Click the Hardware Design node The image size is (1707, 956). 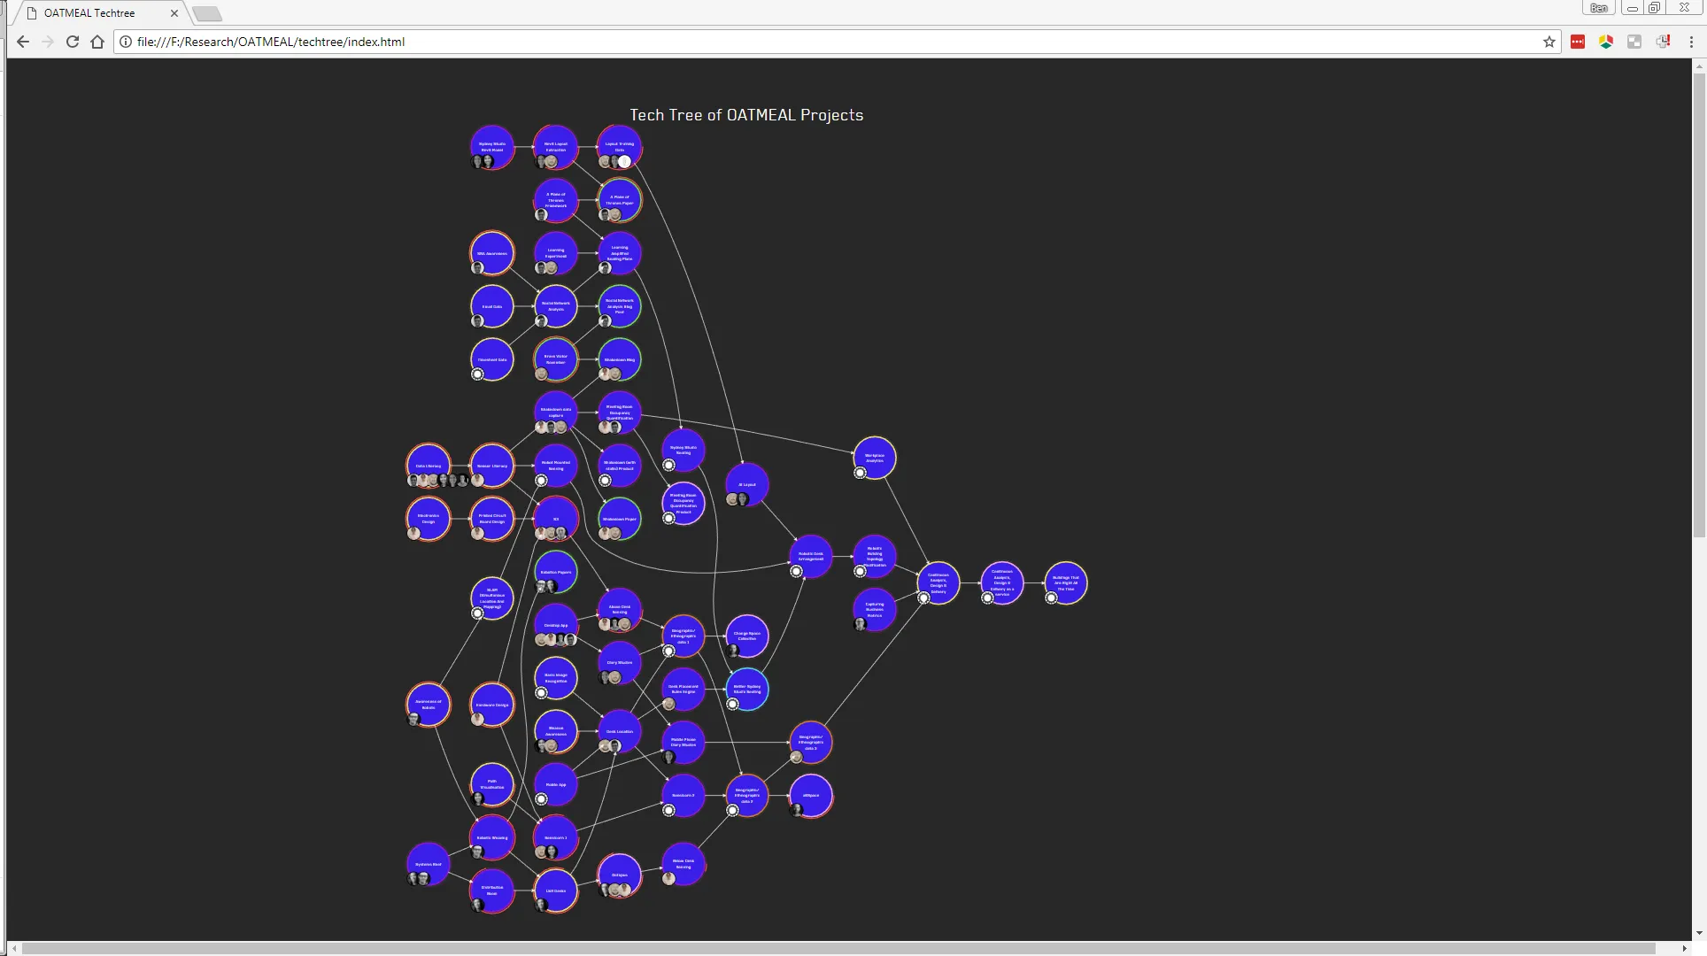[x=492, y=705]
